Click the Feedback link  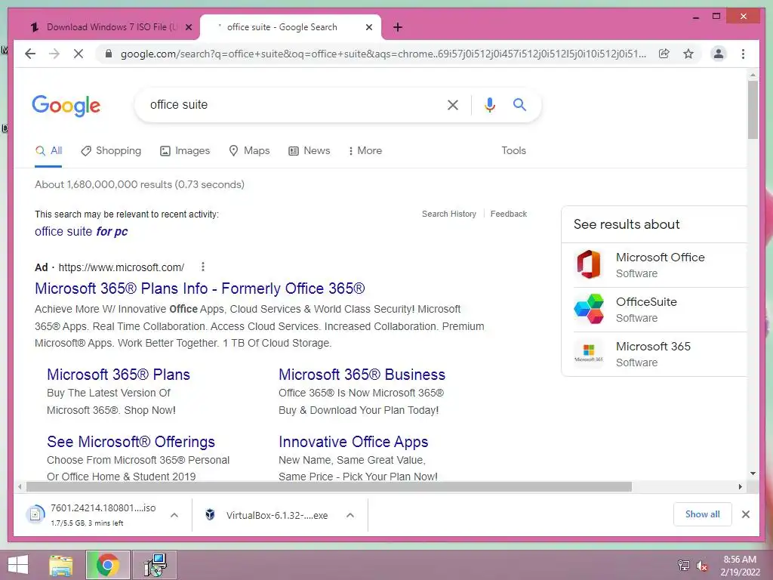[x=508, y=214]
